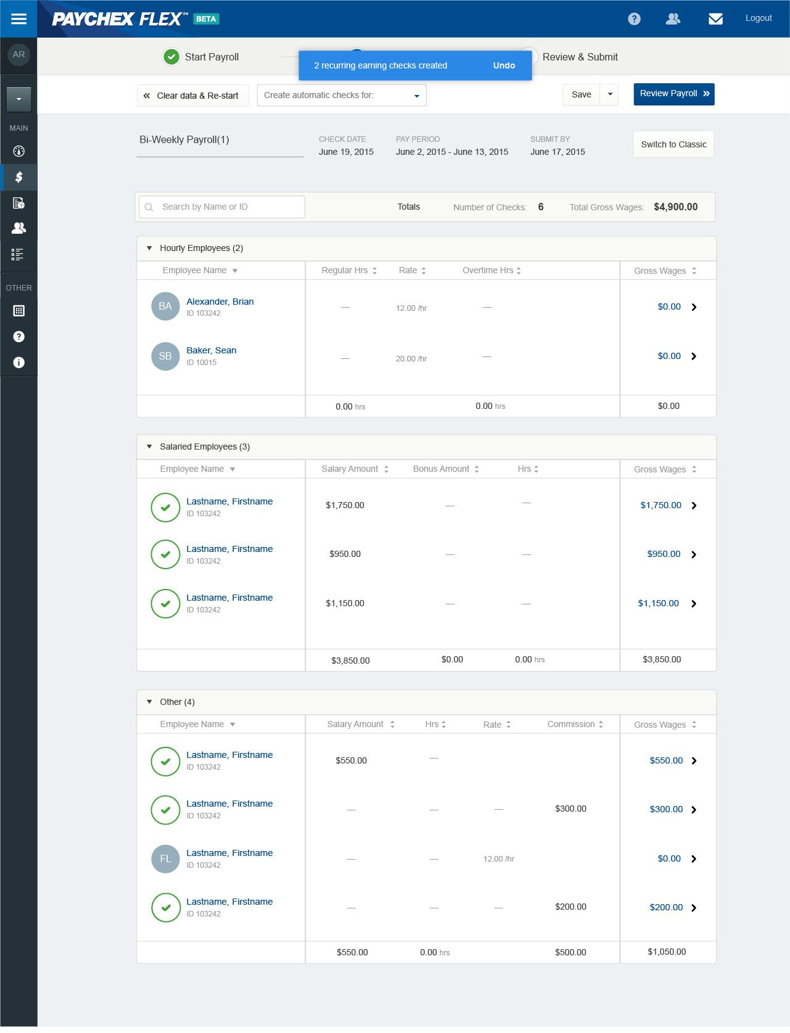This screenshot has height=1033, width=790.
Task: Open the employees people sidebar icon
Action: point(19,228)
